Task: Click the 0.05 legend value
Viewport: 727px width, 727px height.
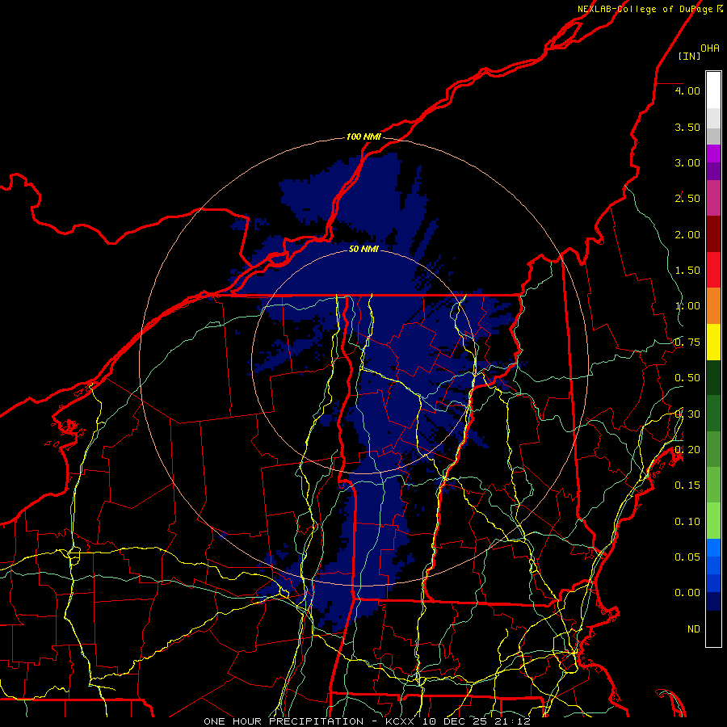Action: click(687, 557)
